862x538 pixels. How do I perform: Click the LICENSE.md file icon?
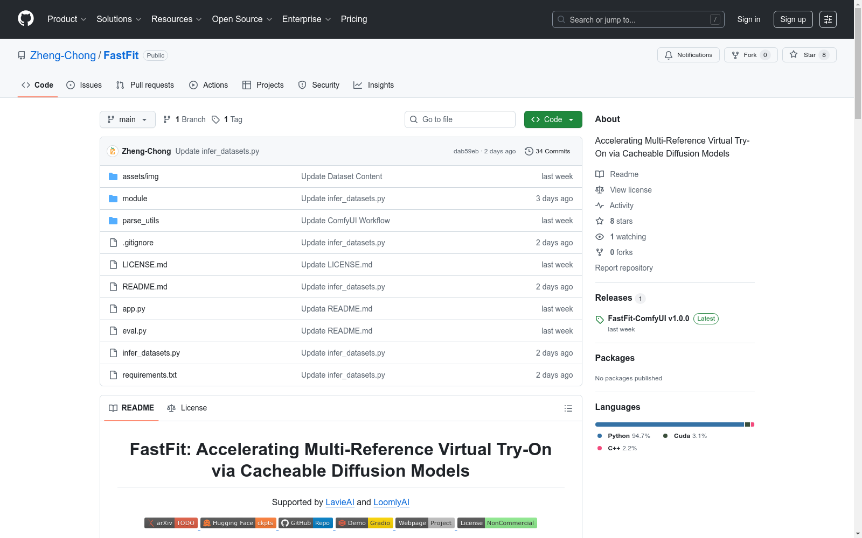click(113, 265)
